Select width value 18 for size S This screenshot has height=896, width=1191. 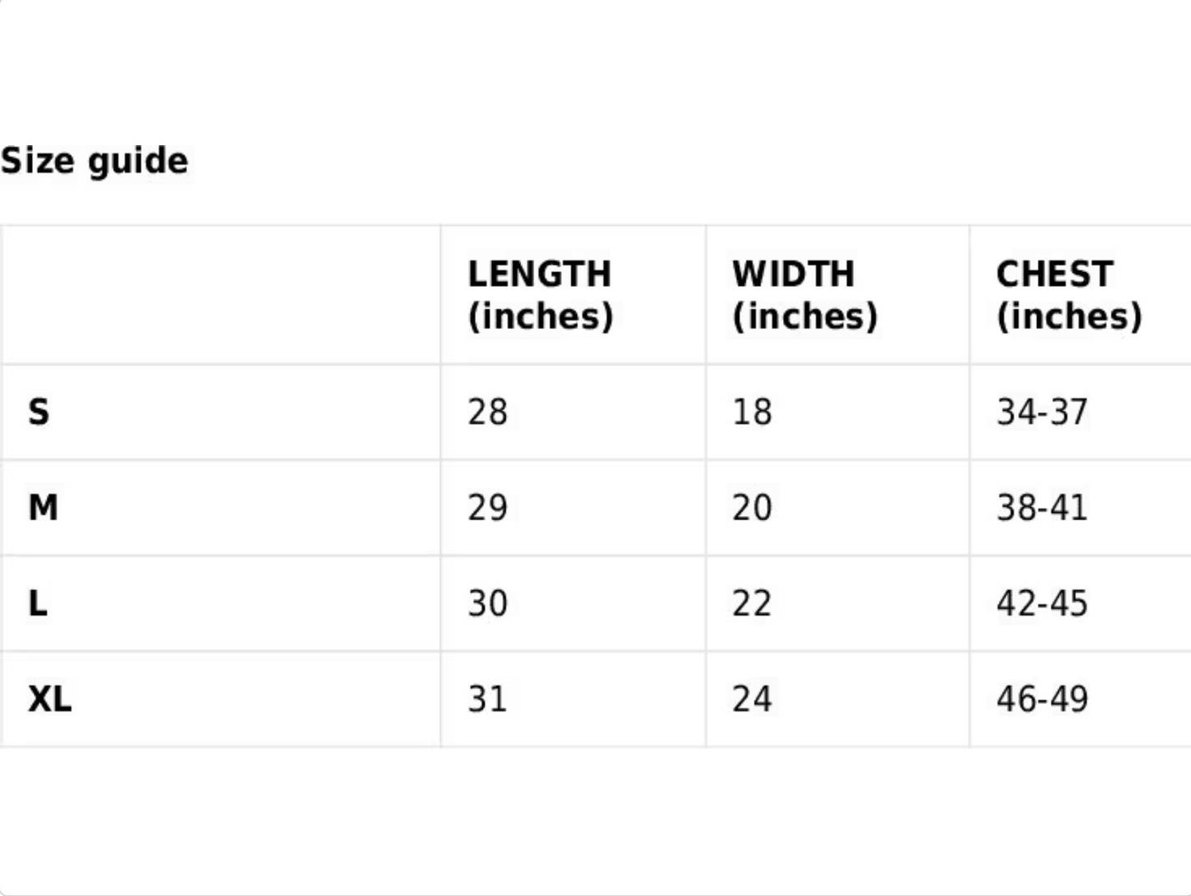tap(752, 411)
